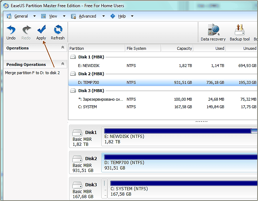Click the Disk 2 (MBR) drive icon in the list

(x=73, y=74)
